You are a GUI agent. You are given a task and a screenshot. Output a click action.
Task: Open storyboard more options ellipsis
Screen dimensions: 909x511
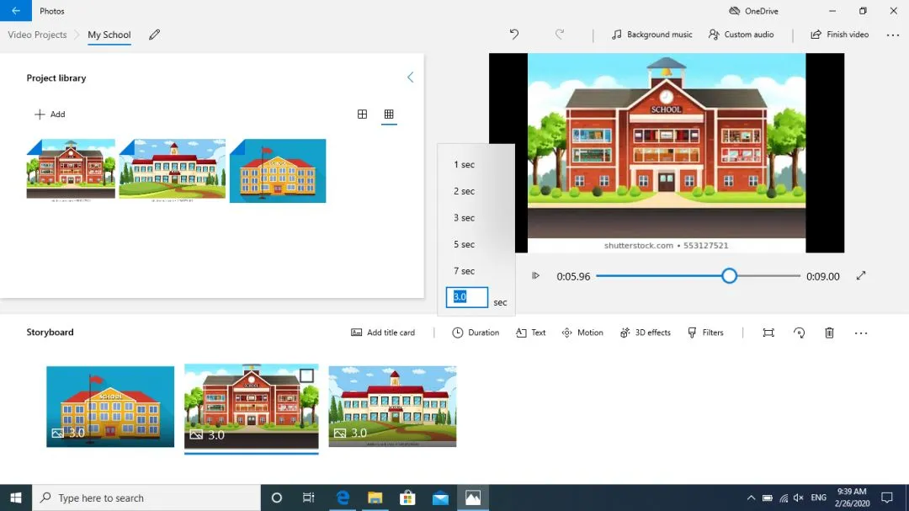pyautogui.click(x=861, y=333)
